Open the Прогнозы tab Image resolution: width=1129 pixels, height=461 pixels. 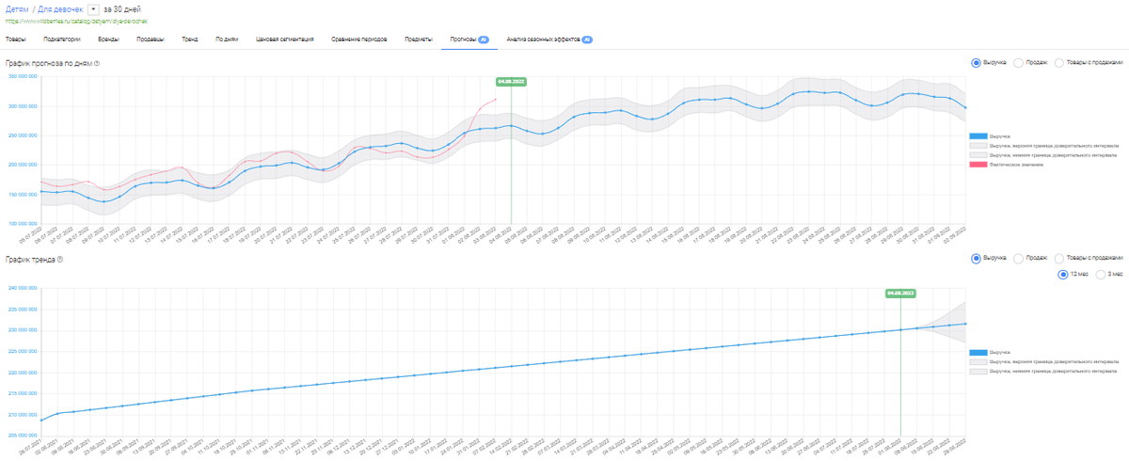[x=468, y=40]
